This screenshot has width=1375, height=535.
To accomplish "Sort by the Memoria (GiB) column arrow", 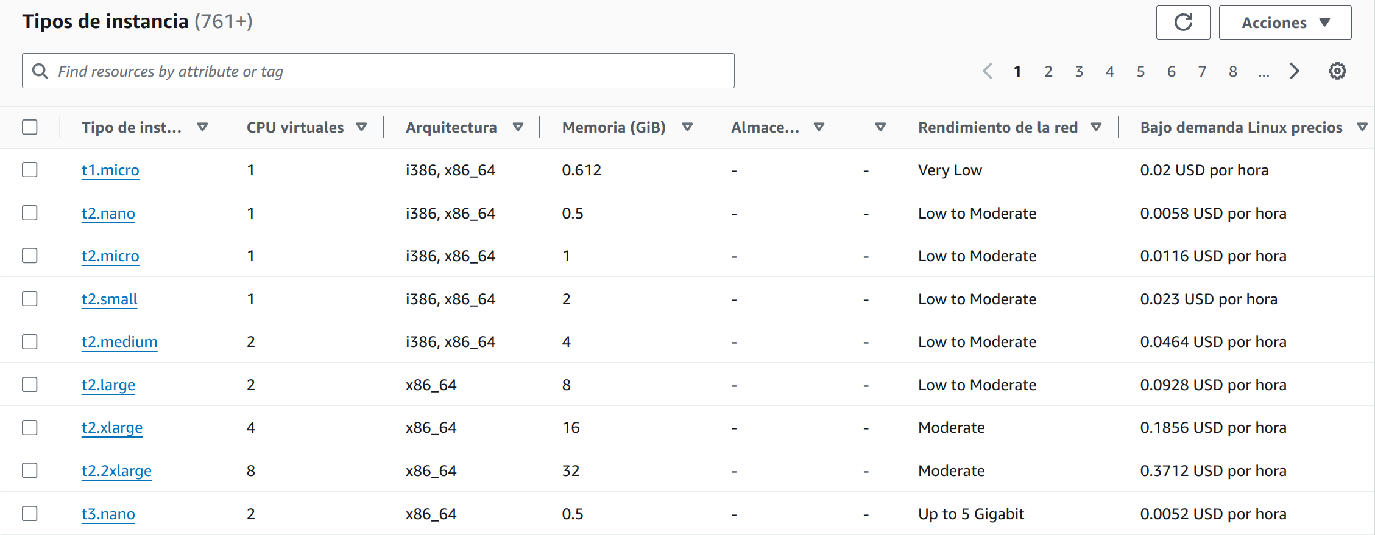I will pos(687,127).
